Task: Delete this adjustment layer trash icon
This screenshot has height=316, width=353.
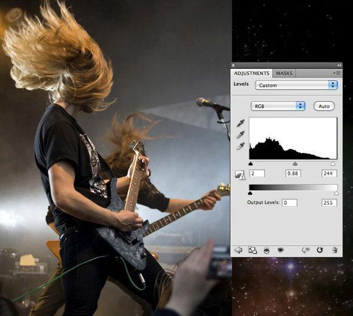Action: [335, 250]
